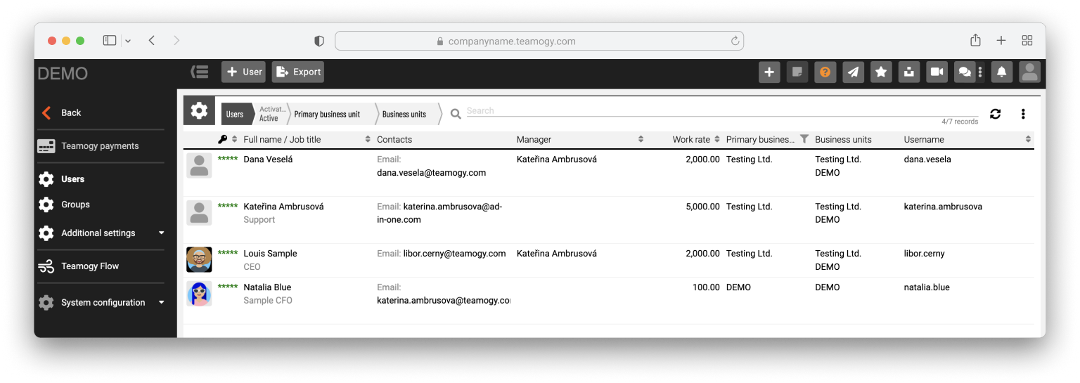This screenshot has height=383, width=1080.
Task: Start a video call with camera icon
Action: coord(937,72)
